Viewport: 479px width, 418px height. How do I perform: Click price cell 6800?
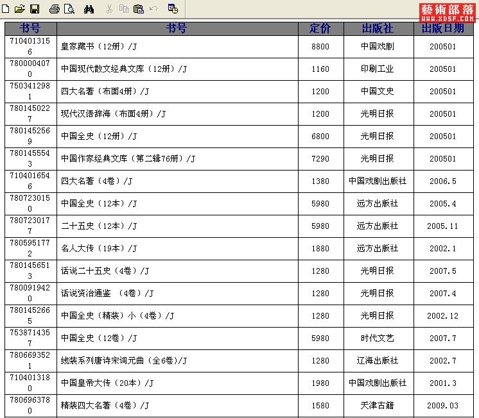click(x=321, y=137)
